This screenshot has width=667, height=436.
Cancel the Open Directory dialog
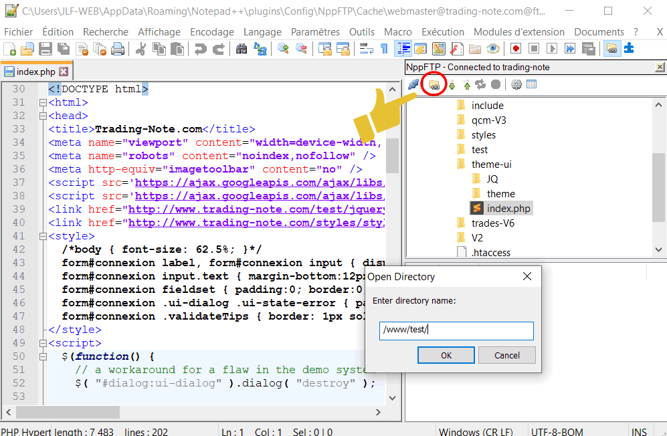[x=506, y=355]
